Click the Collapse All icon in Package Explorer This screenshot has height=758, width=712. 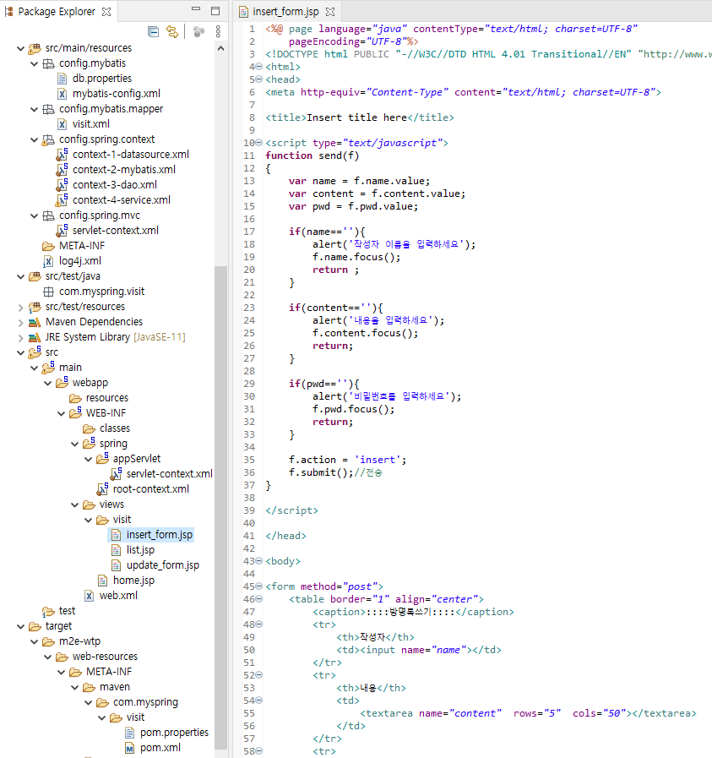153,32
